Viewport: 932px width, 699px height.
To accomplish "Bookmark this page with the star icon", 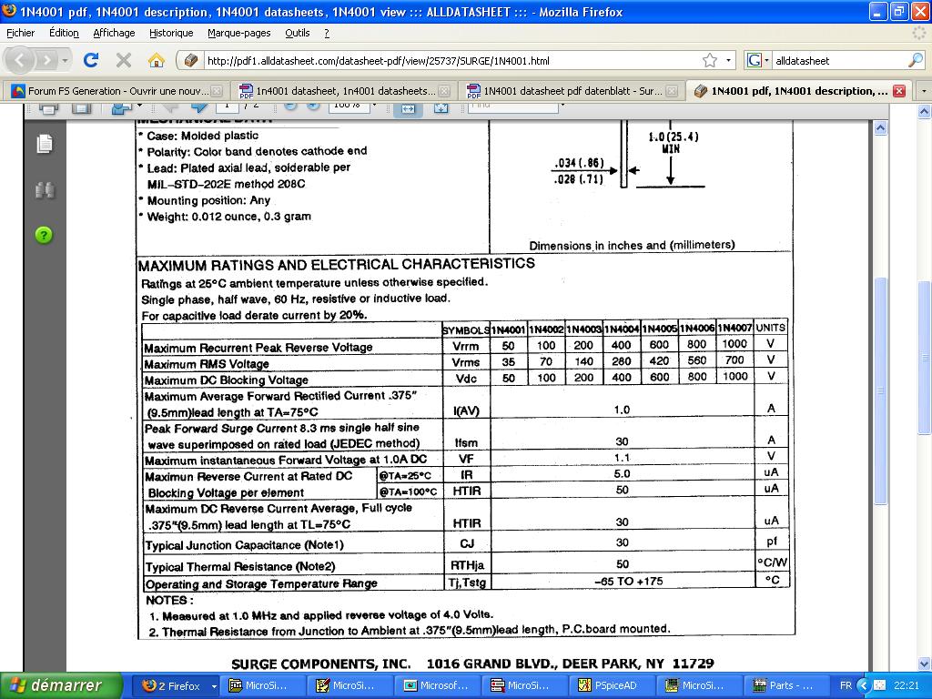I will (x=710, y=60).
